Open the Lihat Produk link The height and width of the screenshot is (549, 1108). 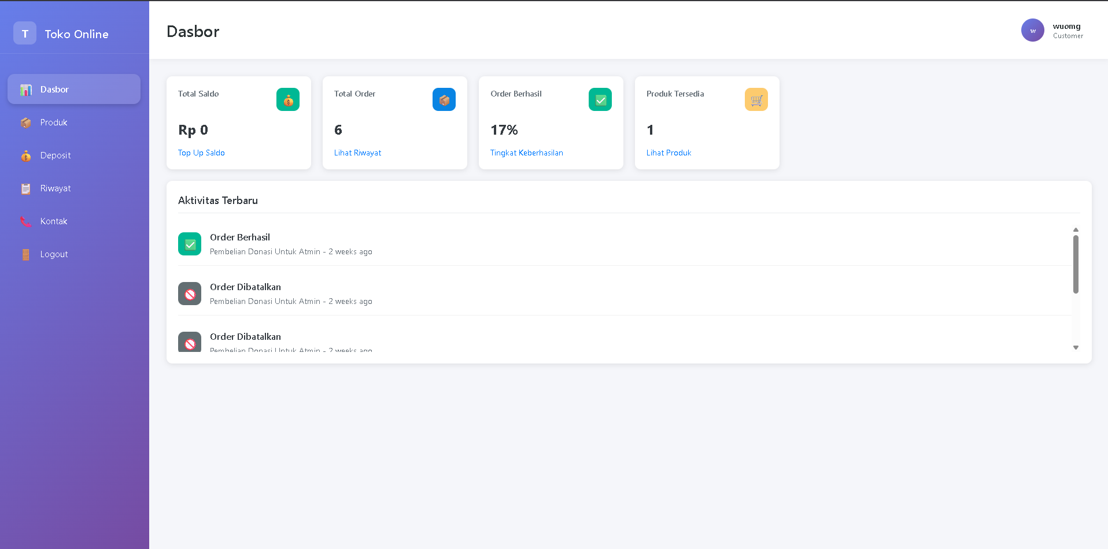[x=669, y=153]
